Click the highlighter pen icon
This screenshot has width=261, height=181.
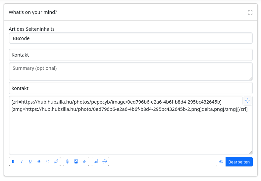point(56,161)
